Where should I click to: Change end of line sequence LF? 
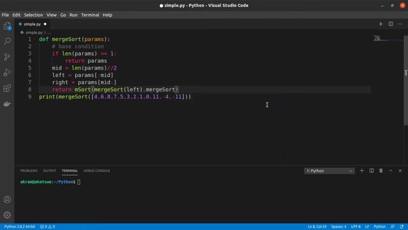click(367, 227)
